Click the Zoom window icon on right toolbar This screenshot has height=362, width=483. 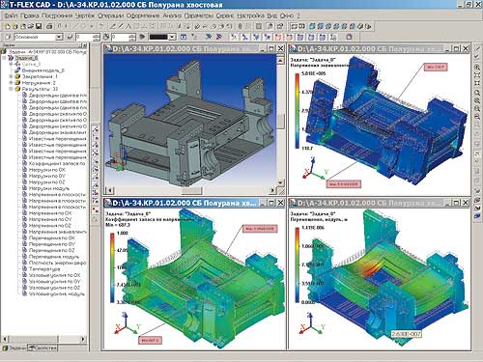coord(477,93)
